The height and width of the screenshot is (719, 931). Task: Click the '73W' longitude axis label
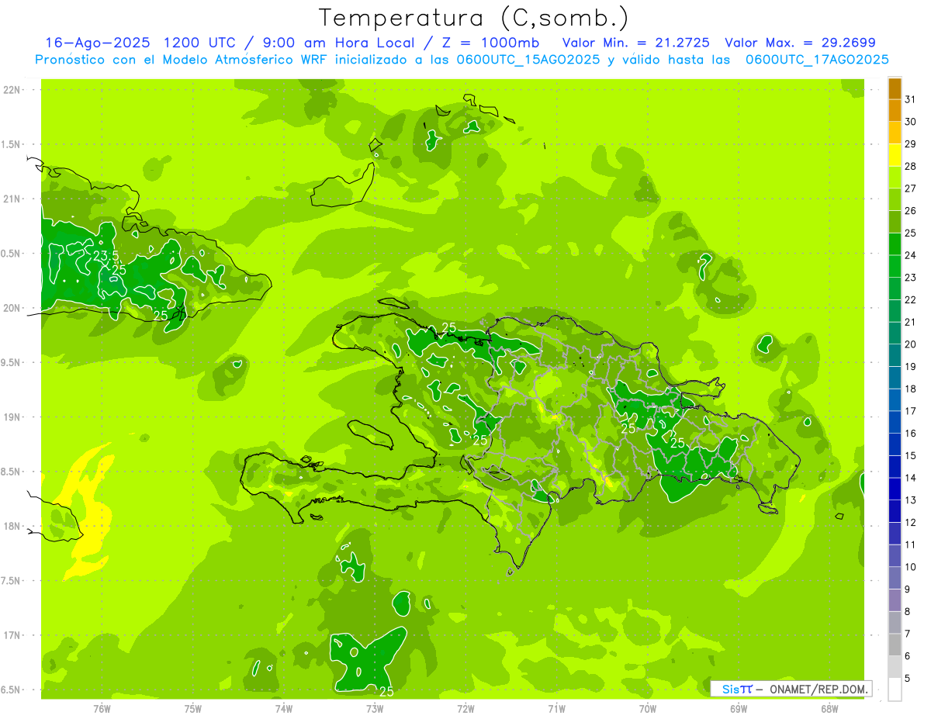tap(375, 709)
